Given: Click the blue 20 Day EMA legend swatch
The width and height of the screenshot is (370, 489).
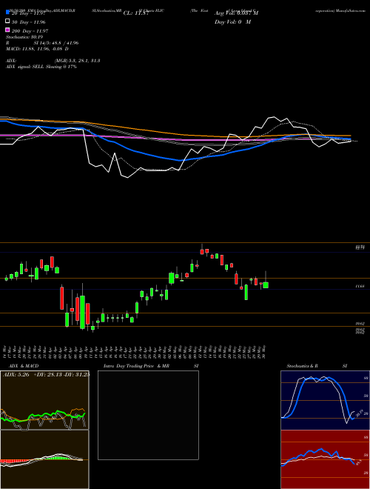Looking at the screenshot, I should click(7, 13).
